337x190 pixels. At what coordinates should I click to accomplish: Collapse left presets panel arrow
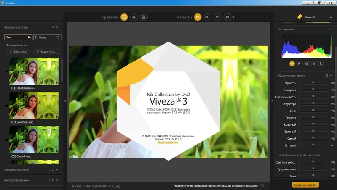(65, 101)
